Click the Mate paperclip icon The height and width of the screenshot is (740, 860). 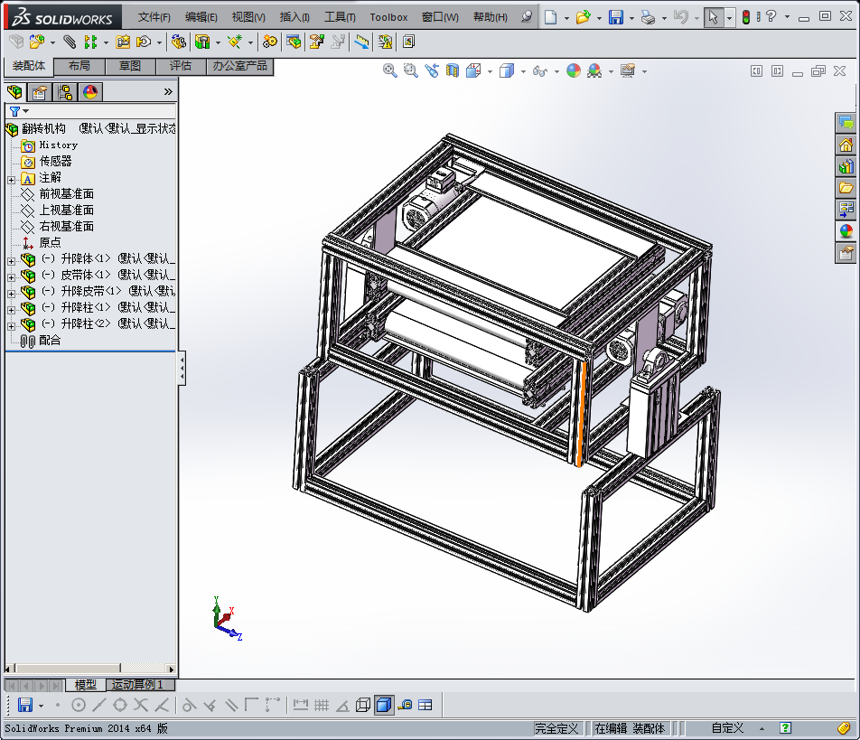70,42
